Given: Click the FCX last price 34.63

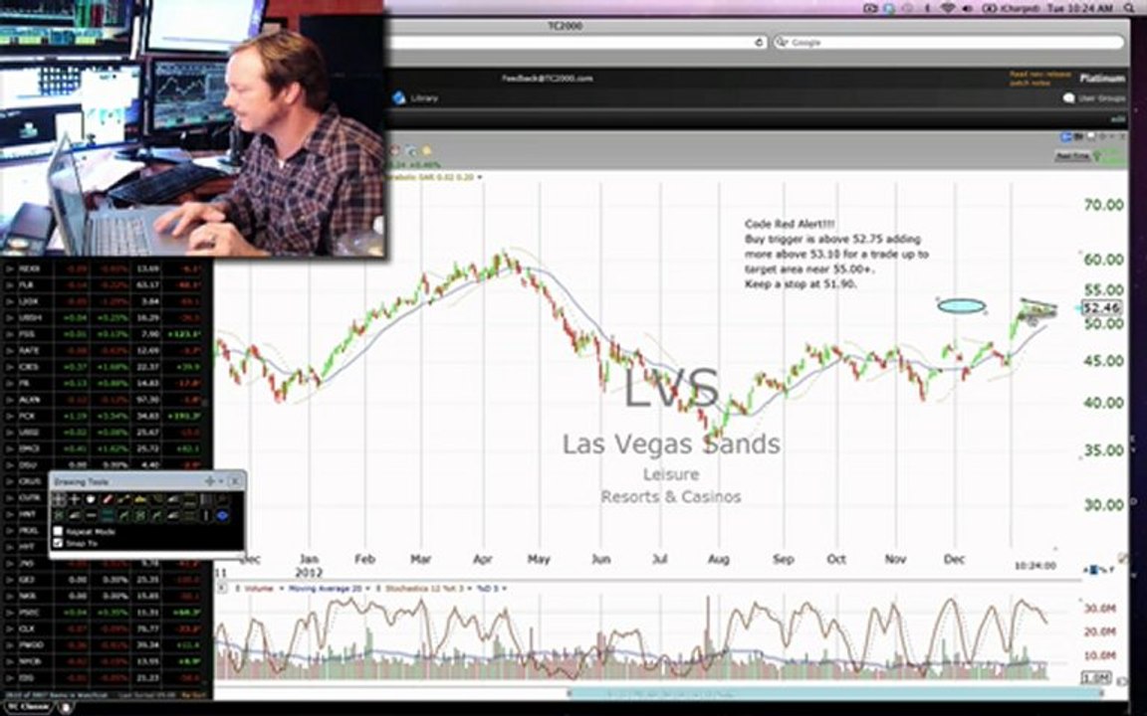Looking at the screenshot, I should click(147, 416).
